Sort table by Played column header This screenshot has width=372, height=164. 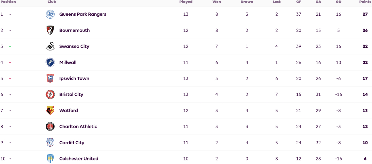pyautogui.click(x=186, y=2)
